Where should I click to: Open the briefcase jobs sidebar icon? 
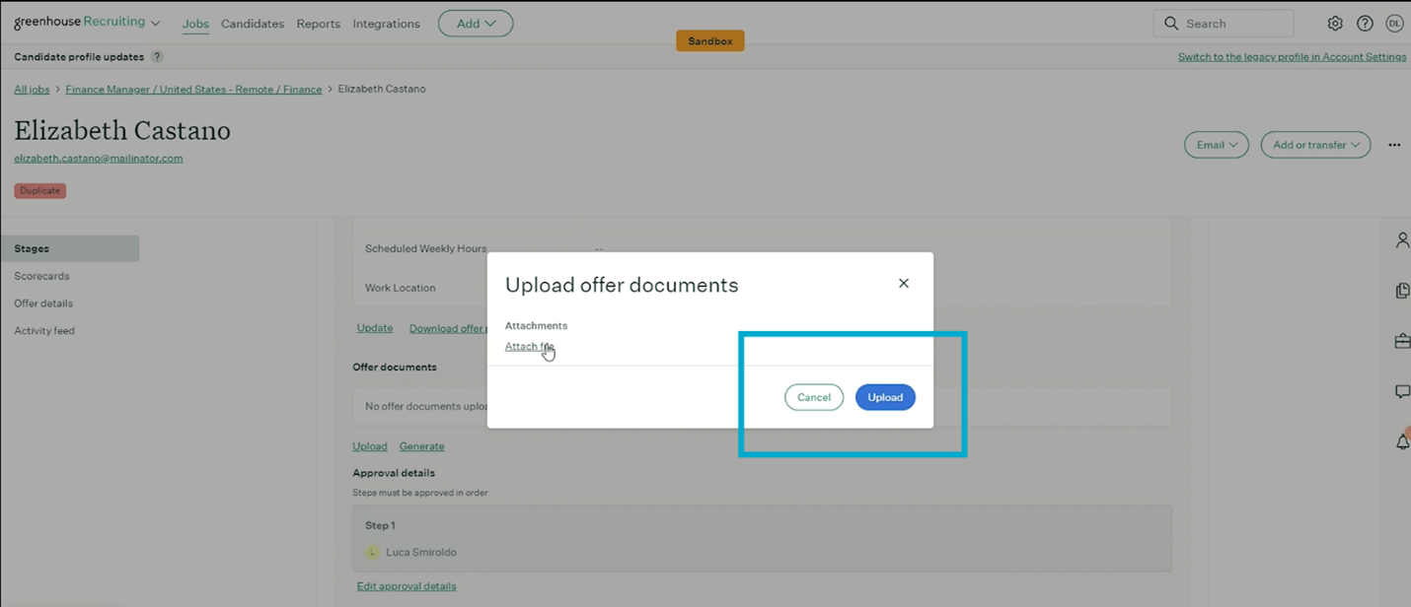(x=1402, y=341)
